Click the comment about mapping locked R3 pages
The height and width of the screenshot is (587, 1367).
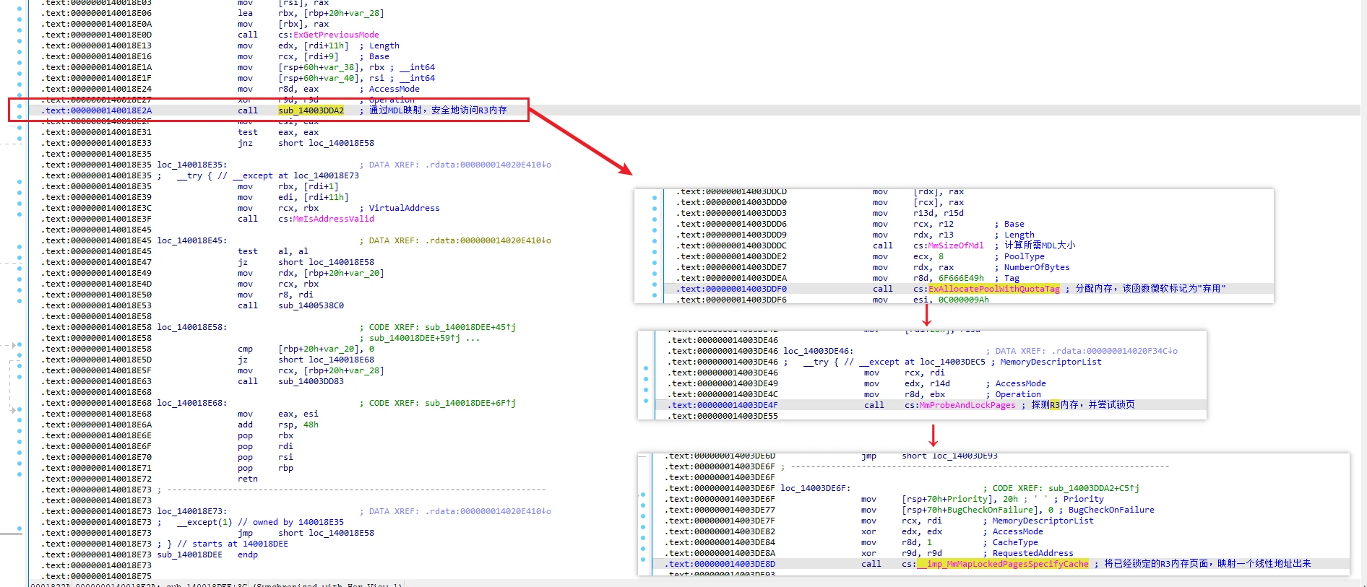[x=1207, y=564]
